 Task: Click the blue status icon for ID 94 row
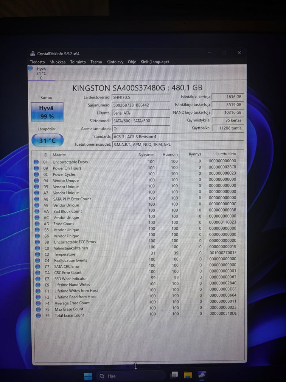[37, 181]
